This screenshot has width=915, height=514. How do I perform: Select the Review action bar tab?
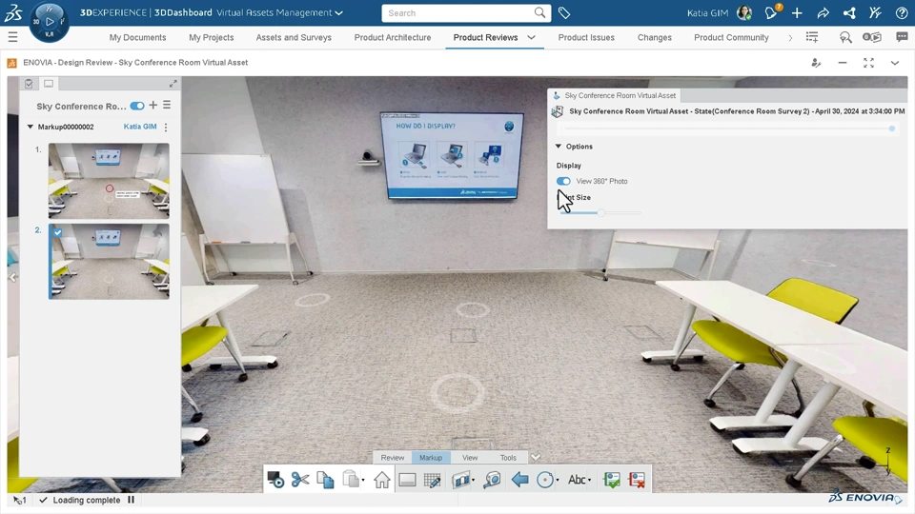[392, 458]
